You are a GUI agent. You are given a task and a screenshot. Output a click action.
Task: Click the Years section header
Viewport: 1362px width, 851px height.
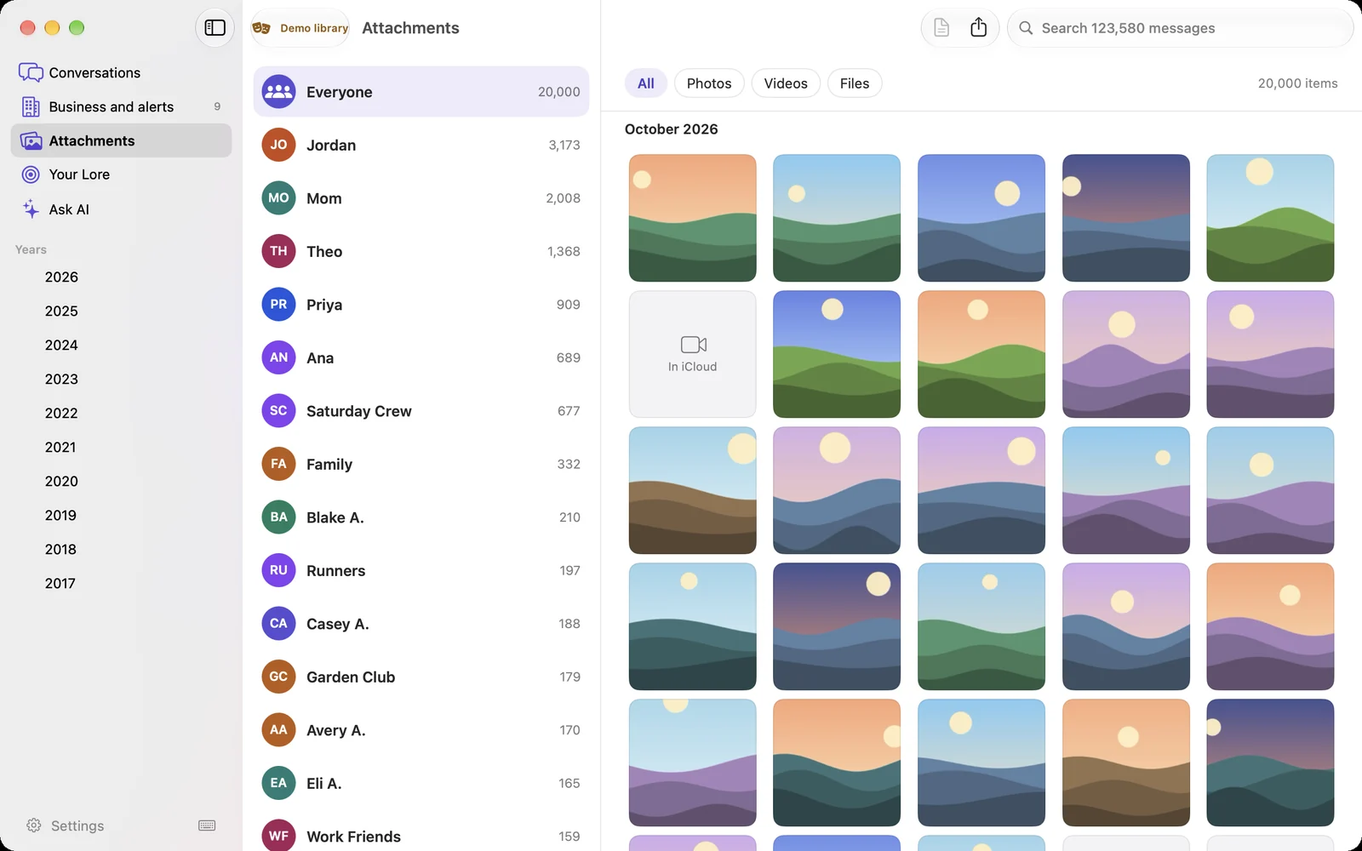(x=31, y=249)
